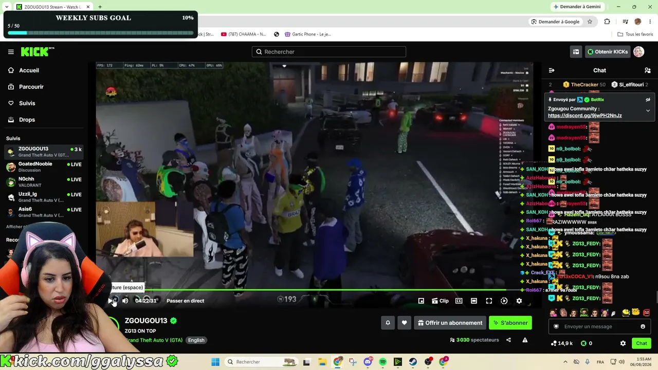Open Discord from the taskbar

(368, 362)
